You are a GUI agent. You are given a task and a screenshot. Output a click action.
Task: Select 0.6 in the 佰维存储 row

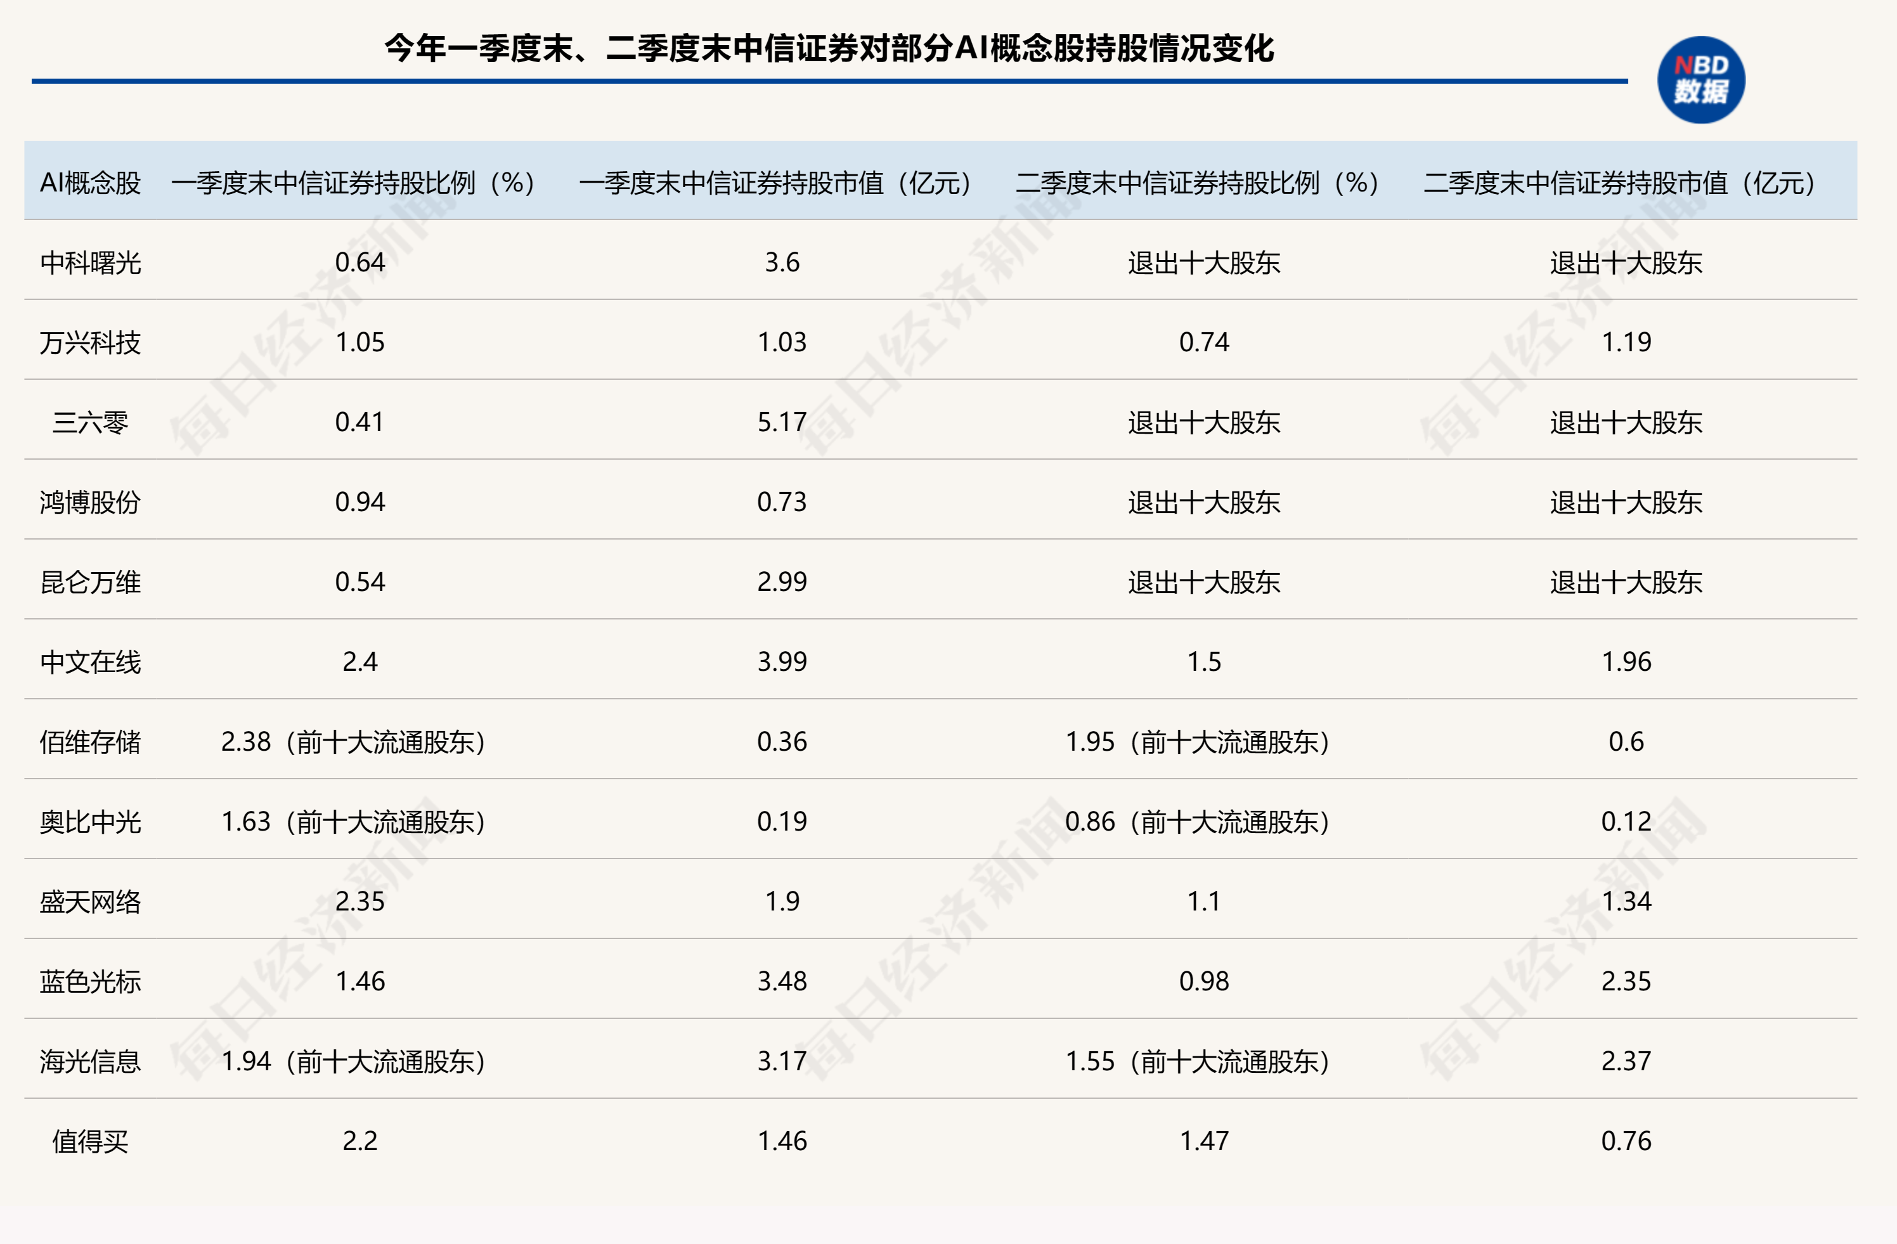[x=1626, y=741]
